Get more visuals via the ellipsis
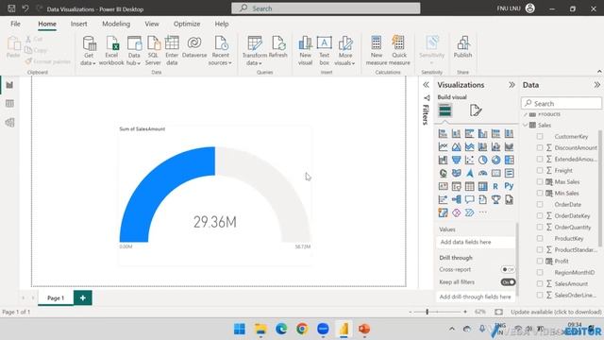 482,212
